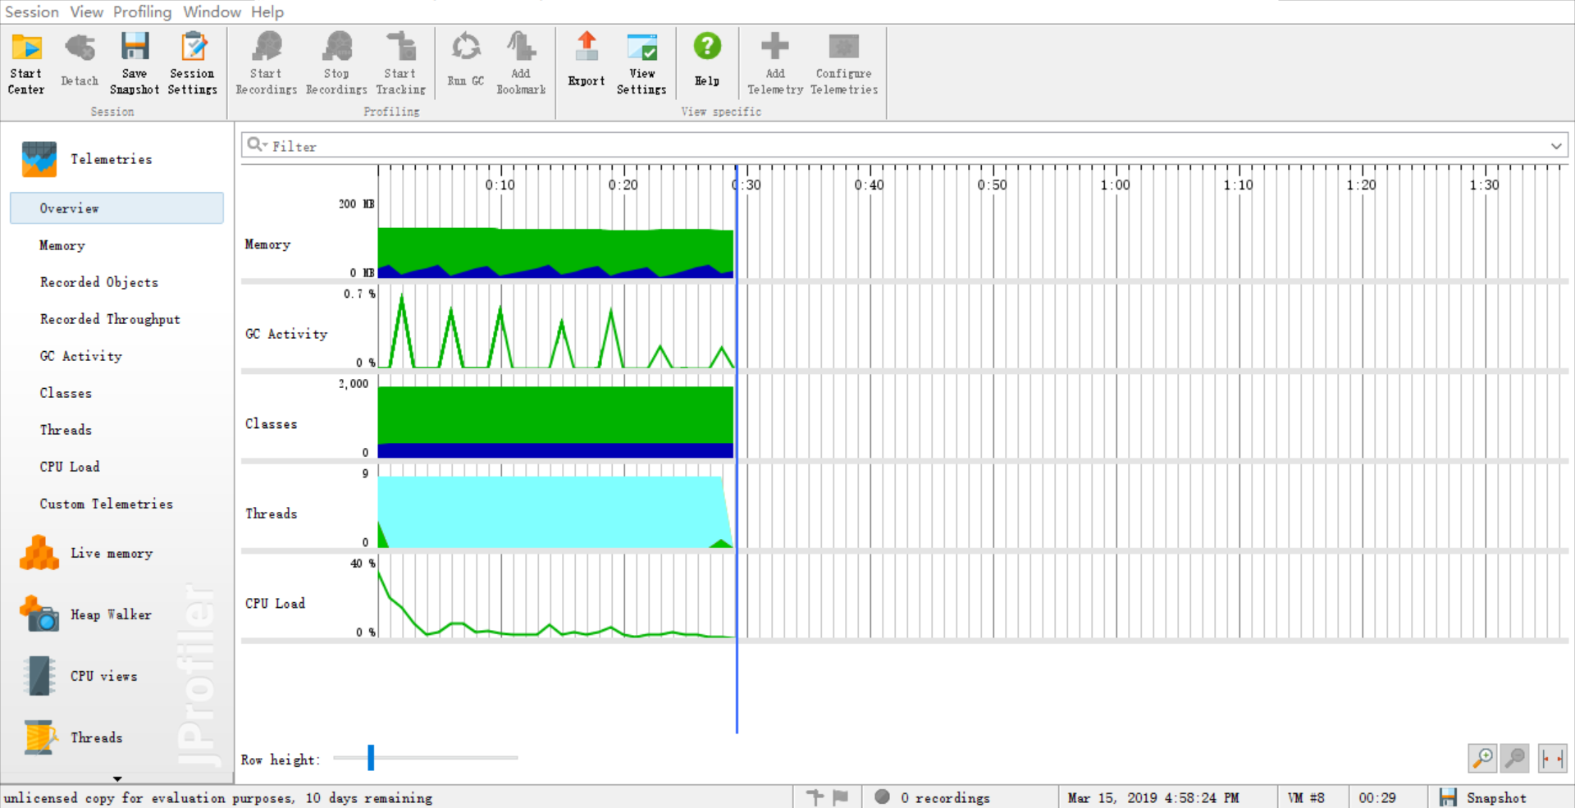Click the Detach toolbar icon

coord(80,47)
